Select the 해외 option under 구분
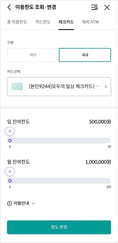 coord(33,55)
